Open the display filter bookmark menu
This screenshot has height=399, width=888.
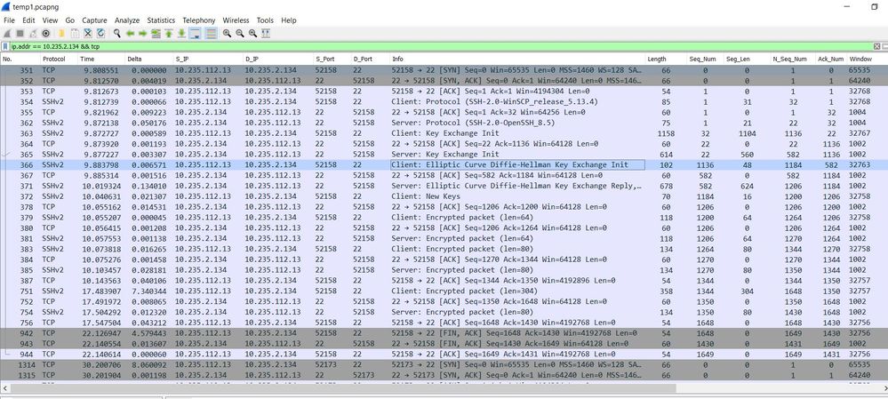click(x=5, y=46)
